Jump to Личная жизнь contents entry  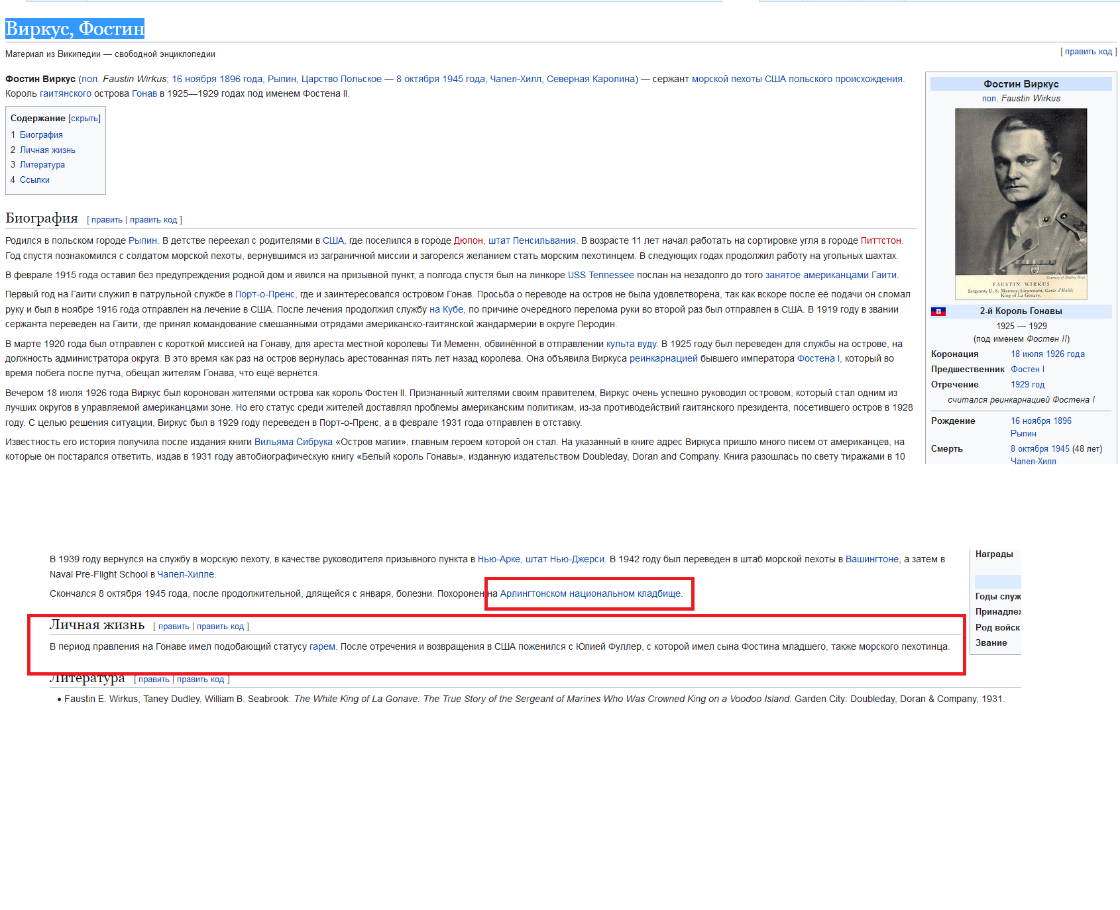(x=47, y=150)
